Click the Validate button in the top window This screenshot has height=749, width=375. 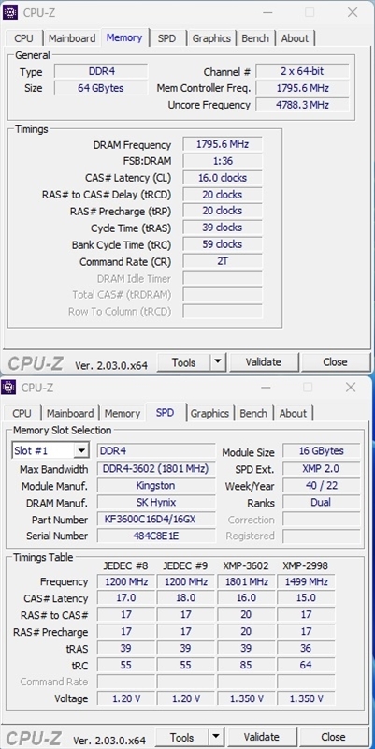click(264, 362)
